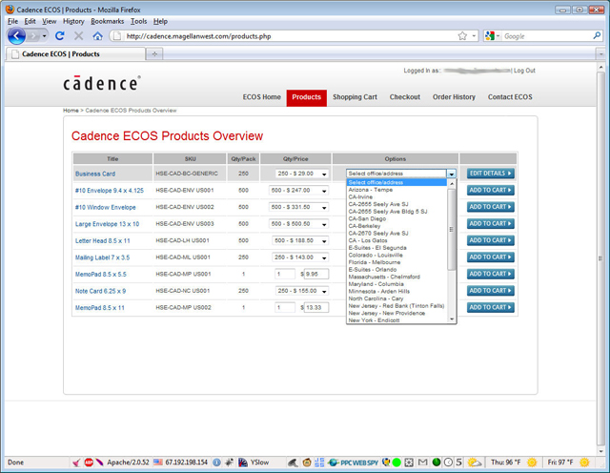Open Google search engine selector icon
The image size is (610, 473).
coord(492,36)
